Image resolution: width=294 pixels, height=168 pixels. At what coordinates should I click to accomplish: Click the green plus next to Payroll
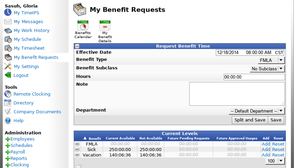point(8,152)
